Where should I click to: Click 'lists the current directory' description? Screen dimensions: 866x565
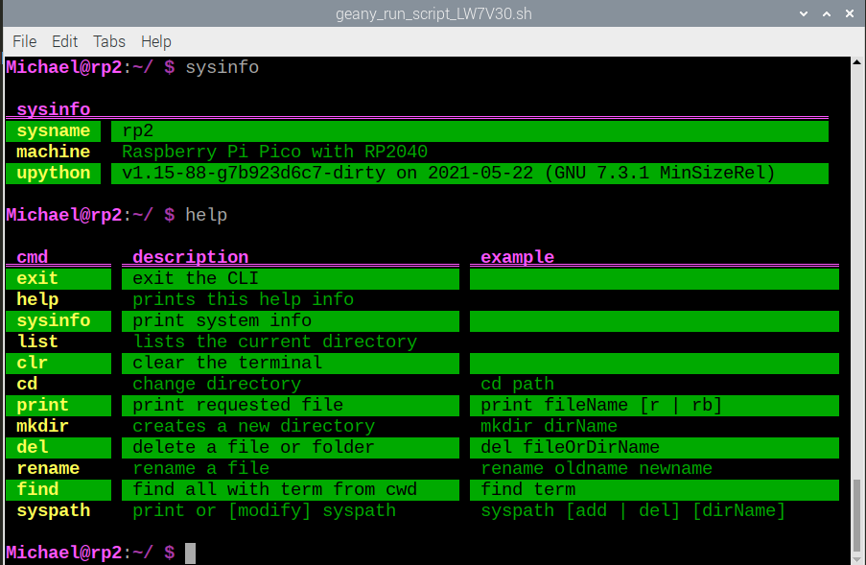275,341
